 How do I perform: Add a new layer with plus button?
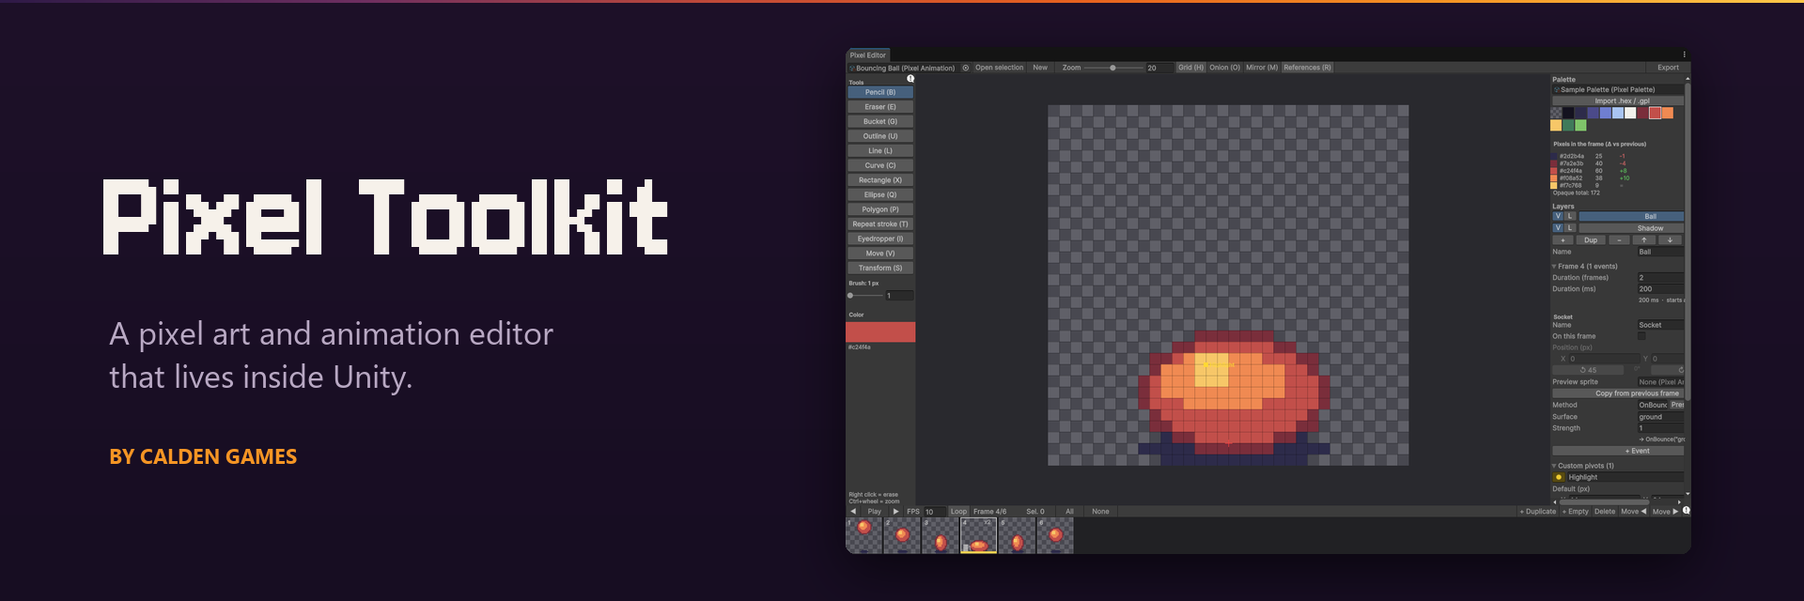point(1563,240)
